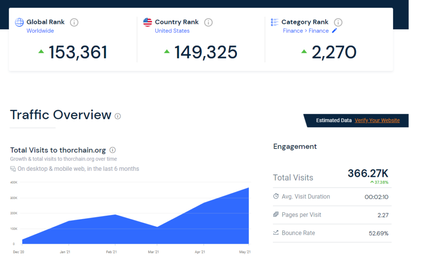This screenshot has height=271, width=422.
Task: Click the desktop and mobile web devices icon
Action: (13, 169)
